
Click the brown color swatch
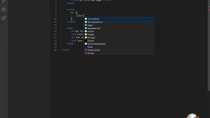pos(86,53)
